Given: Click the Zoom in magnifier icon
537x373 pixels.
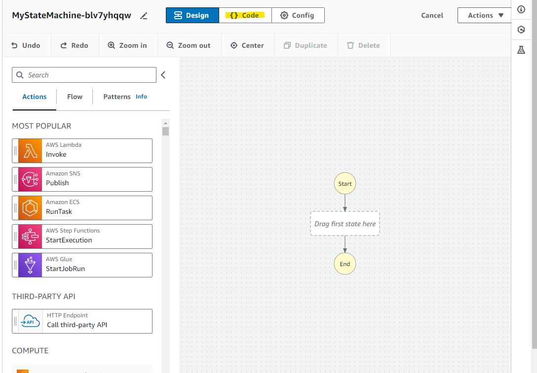Looking at the screenshot, I should tap(112, 45).
